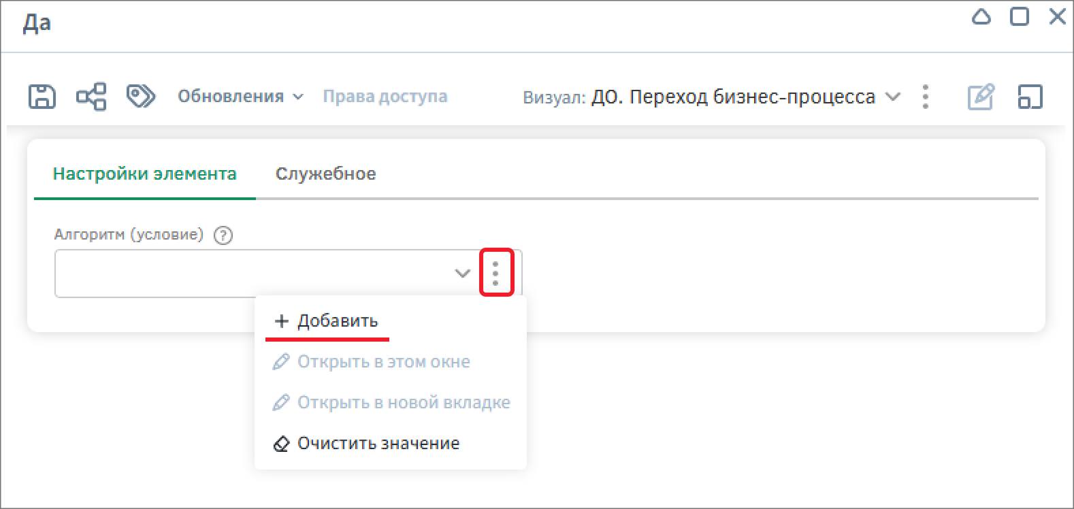Open the Визуал selector ДО. Переход бизнес-процесса

pyautogui.click(x=745, y=97)
